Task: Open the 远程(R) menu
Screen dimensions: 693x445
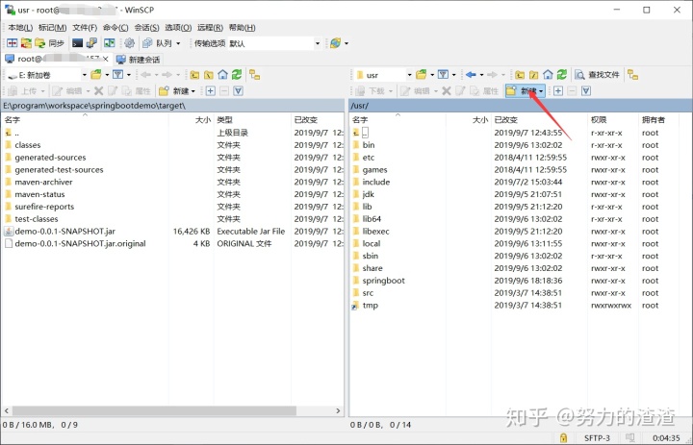Action: (210, 27)
